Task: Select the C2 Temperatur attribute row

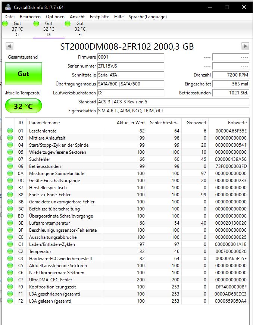Action: 127,251
